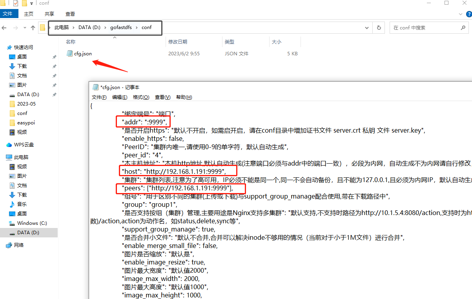Click "image_max_width": 2000 line
Image resolution: width=472 pixels, height=299 pixels.
[x=161, y=279]
